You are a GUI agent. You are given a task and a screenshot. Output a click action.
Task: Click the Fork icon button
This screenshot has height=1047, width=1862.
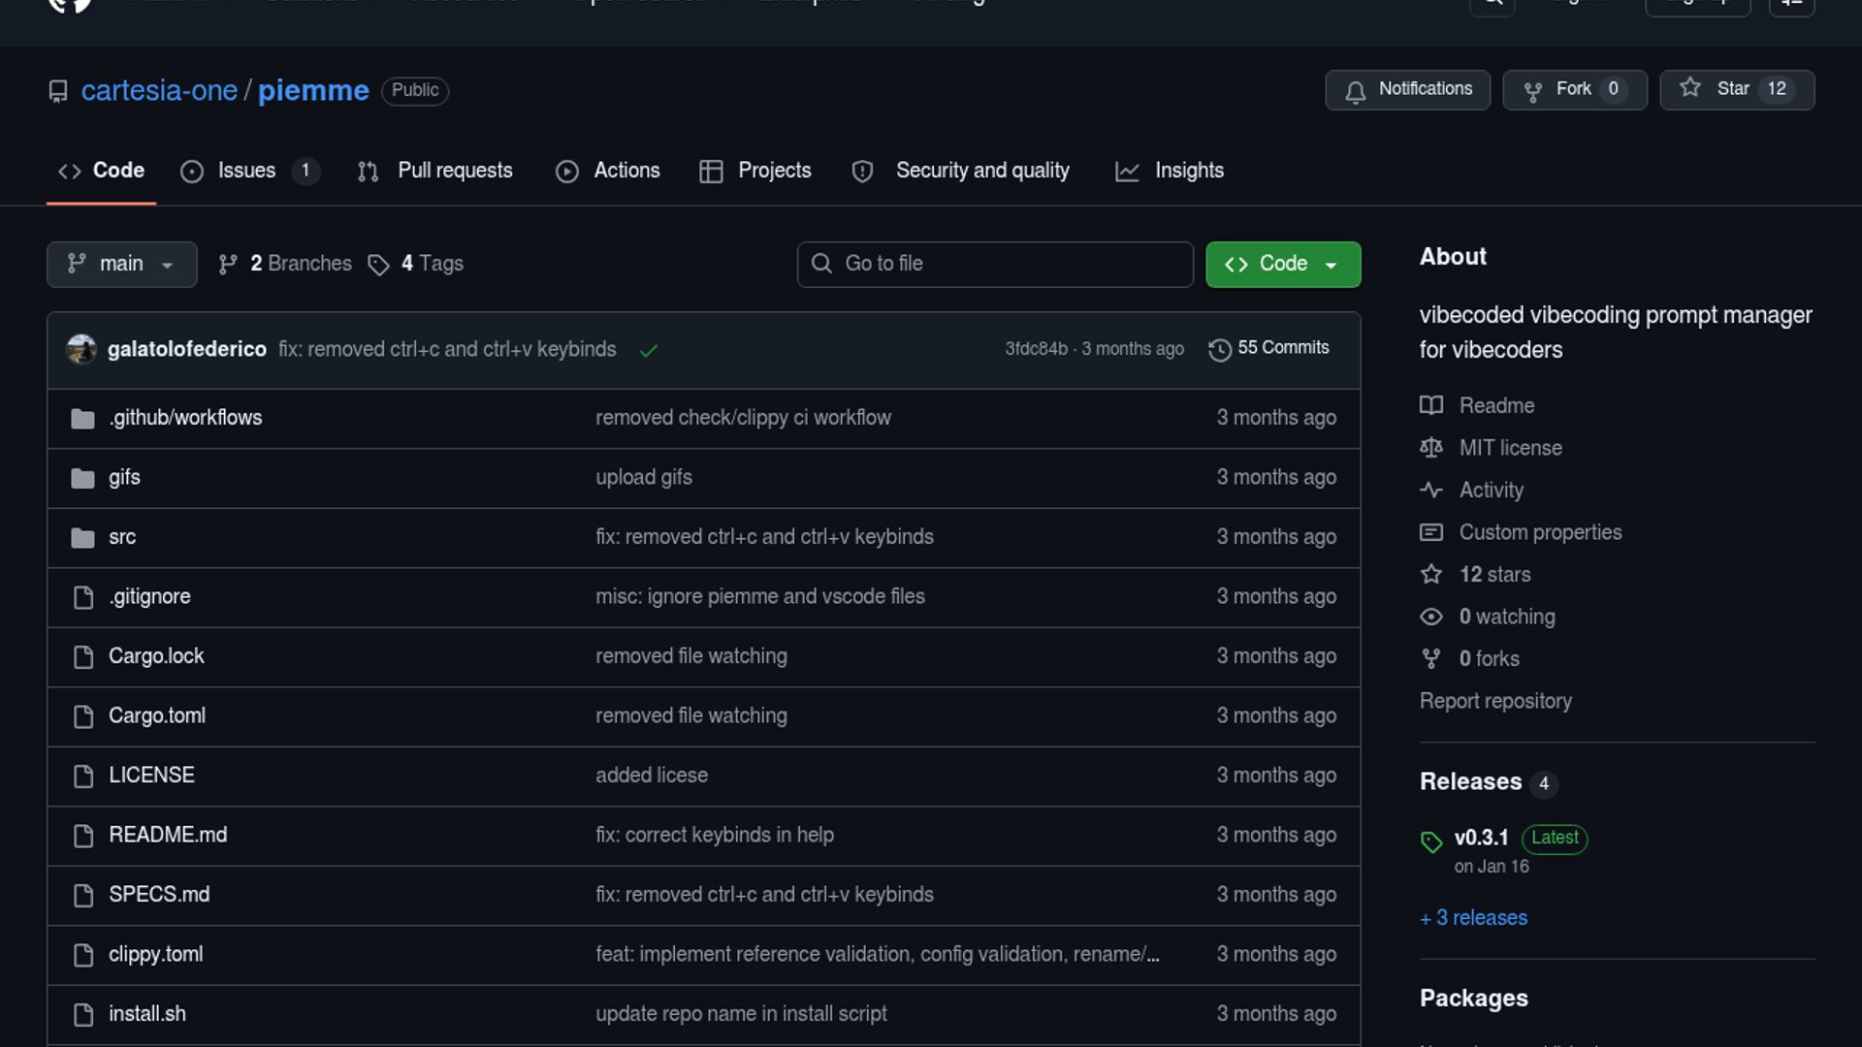click(1532, 91)
